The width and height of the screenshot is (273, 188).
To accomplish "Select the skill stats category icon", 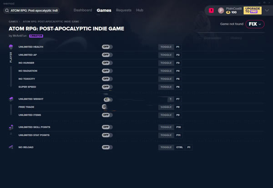I will (x=10, y=129).
